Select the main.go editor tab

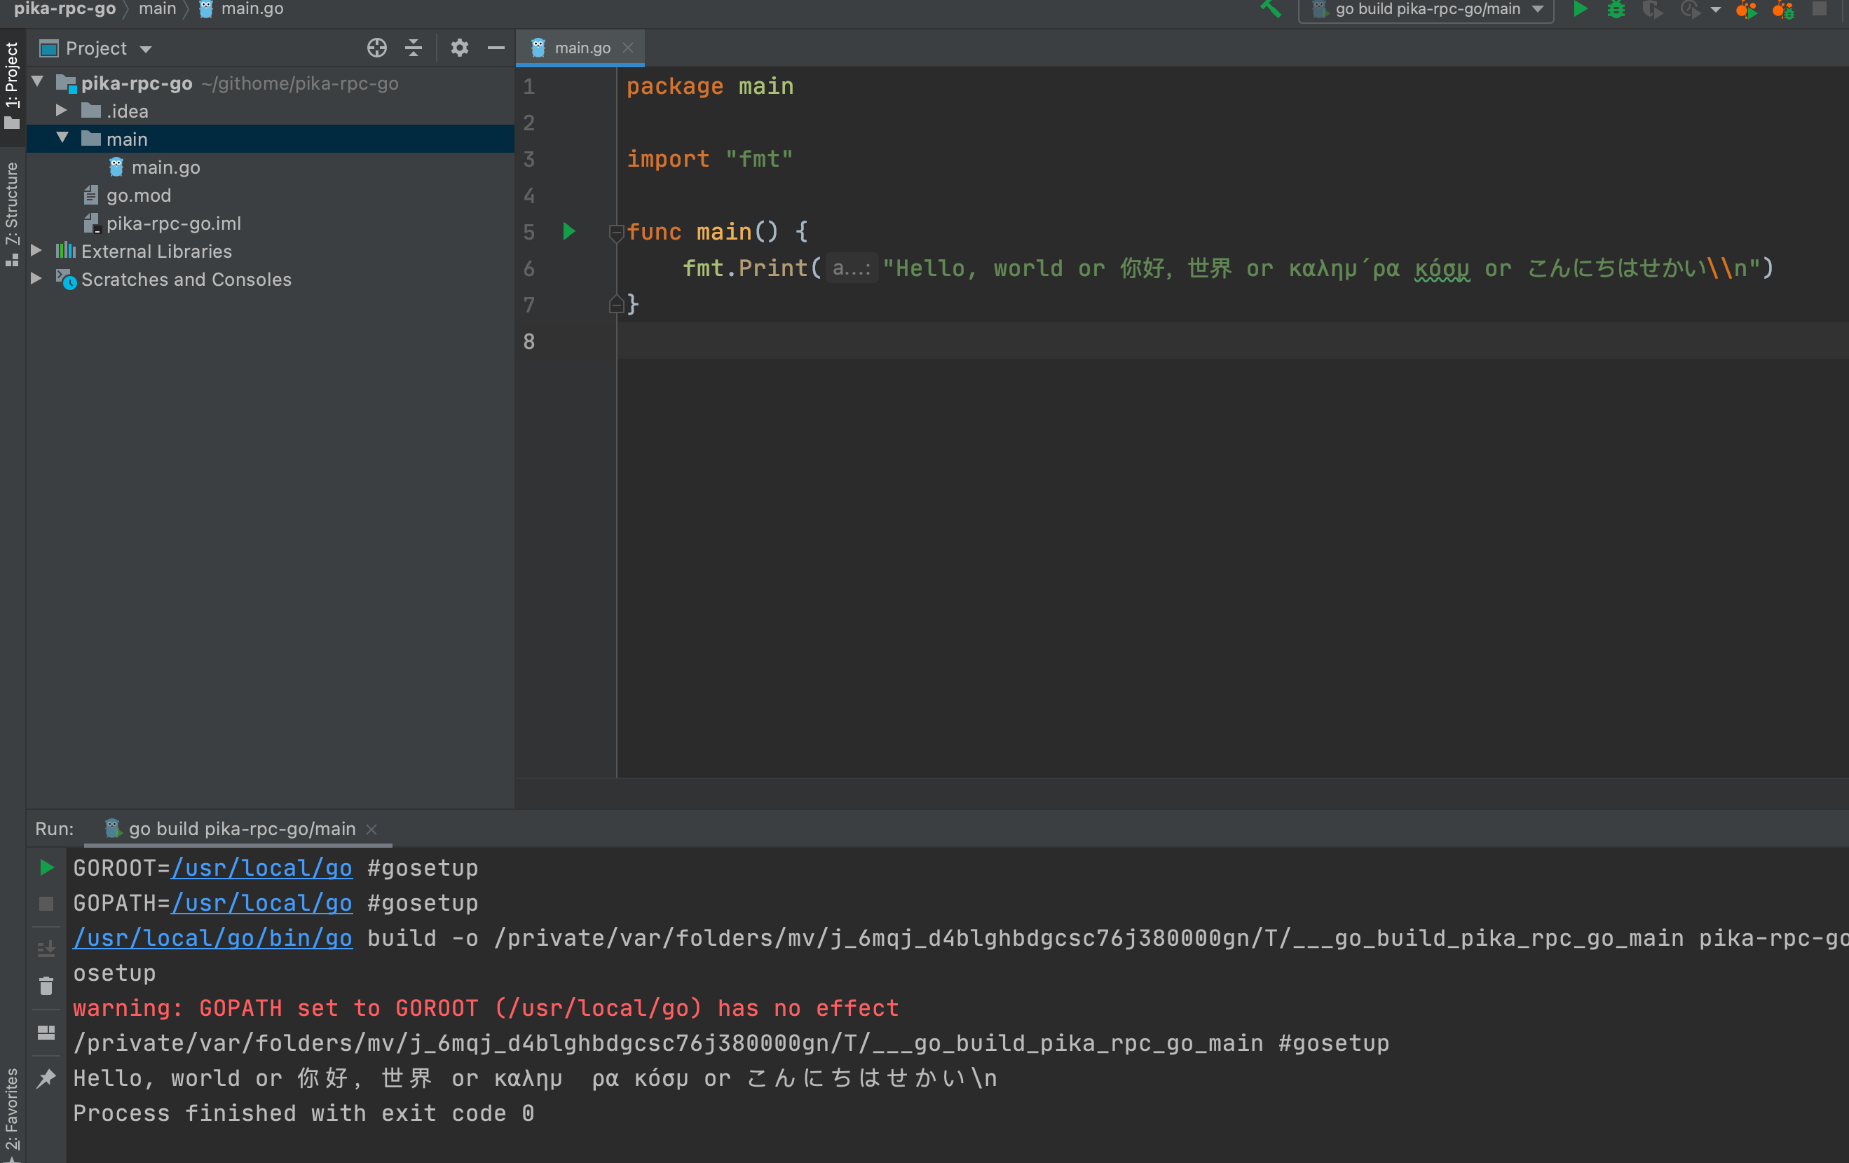581,48
